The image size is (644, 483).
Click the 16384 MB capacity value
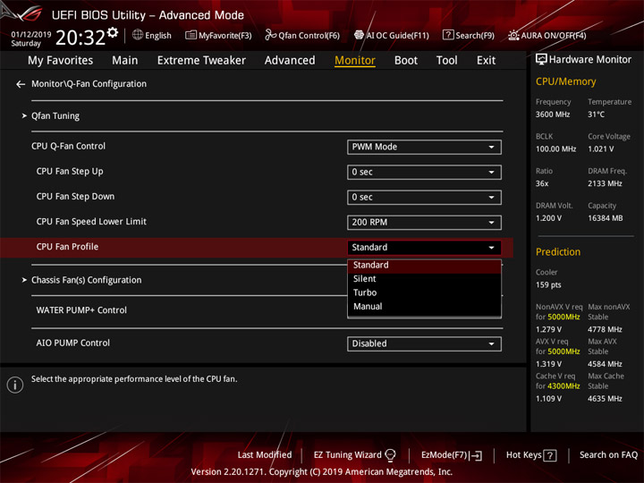point(605,218)
